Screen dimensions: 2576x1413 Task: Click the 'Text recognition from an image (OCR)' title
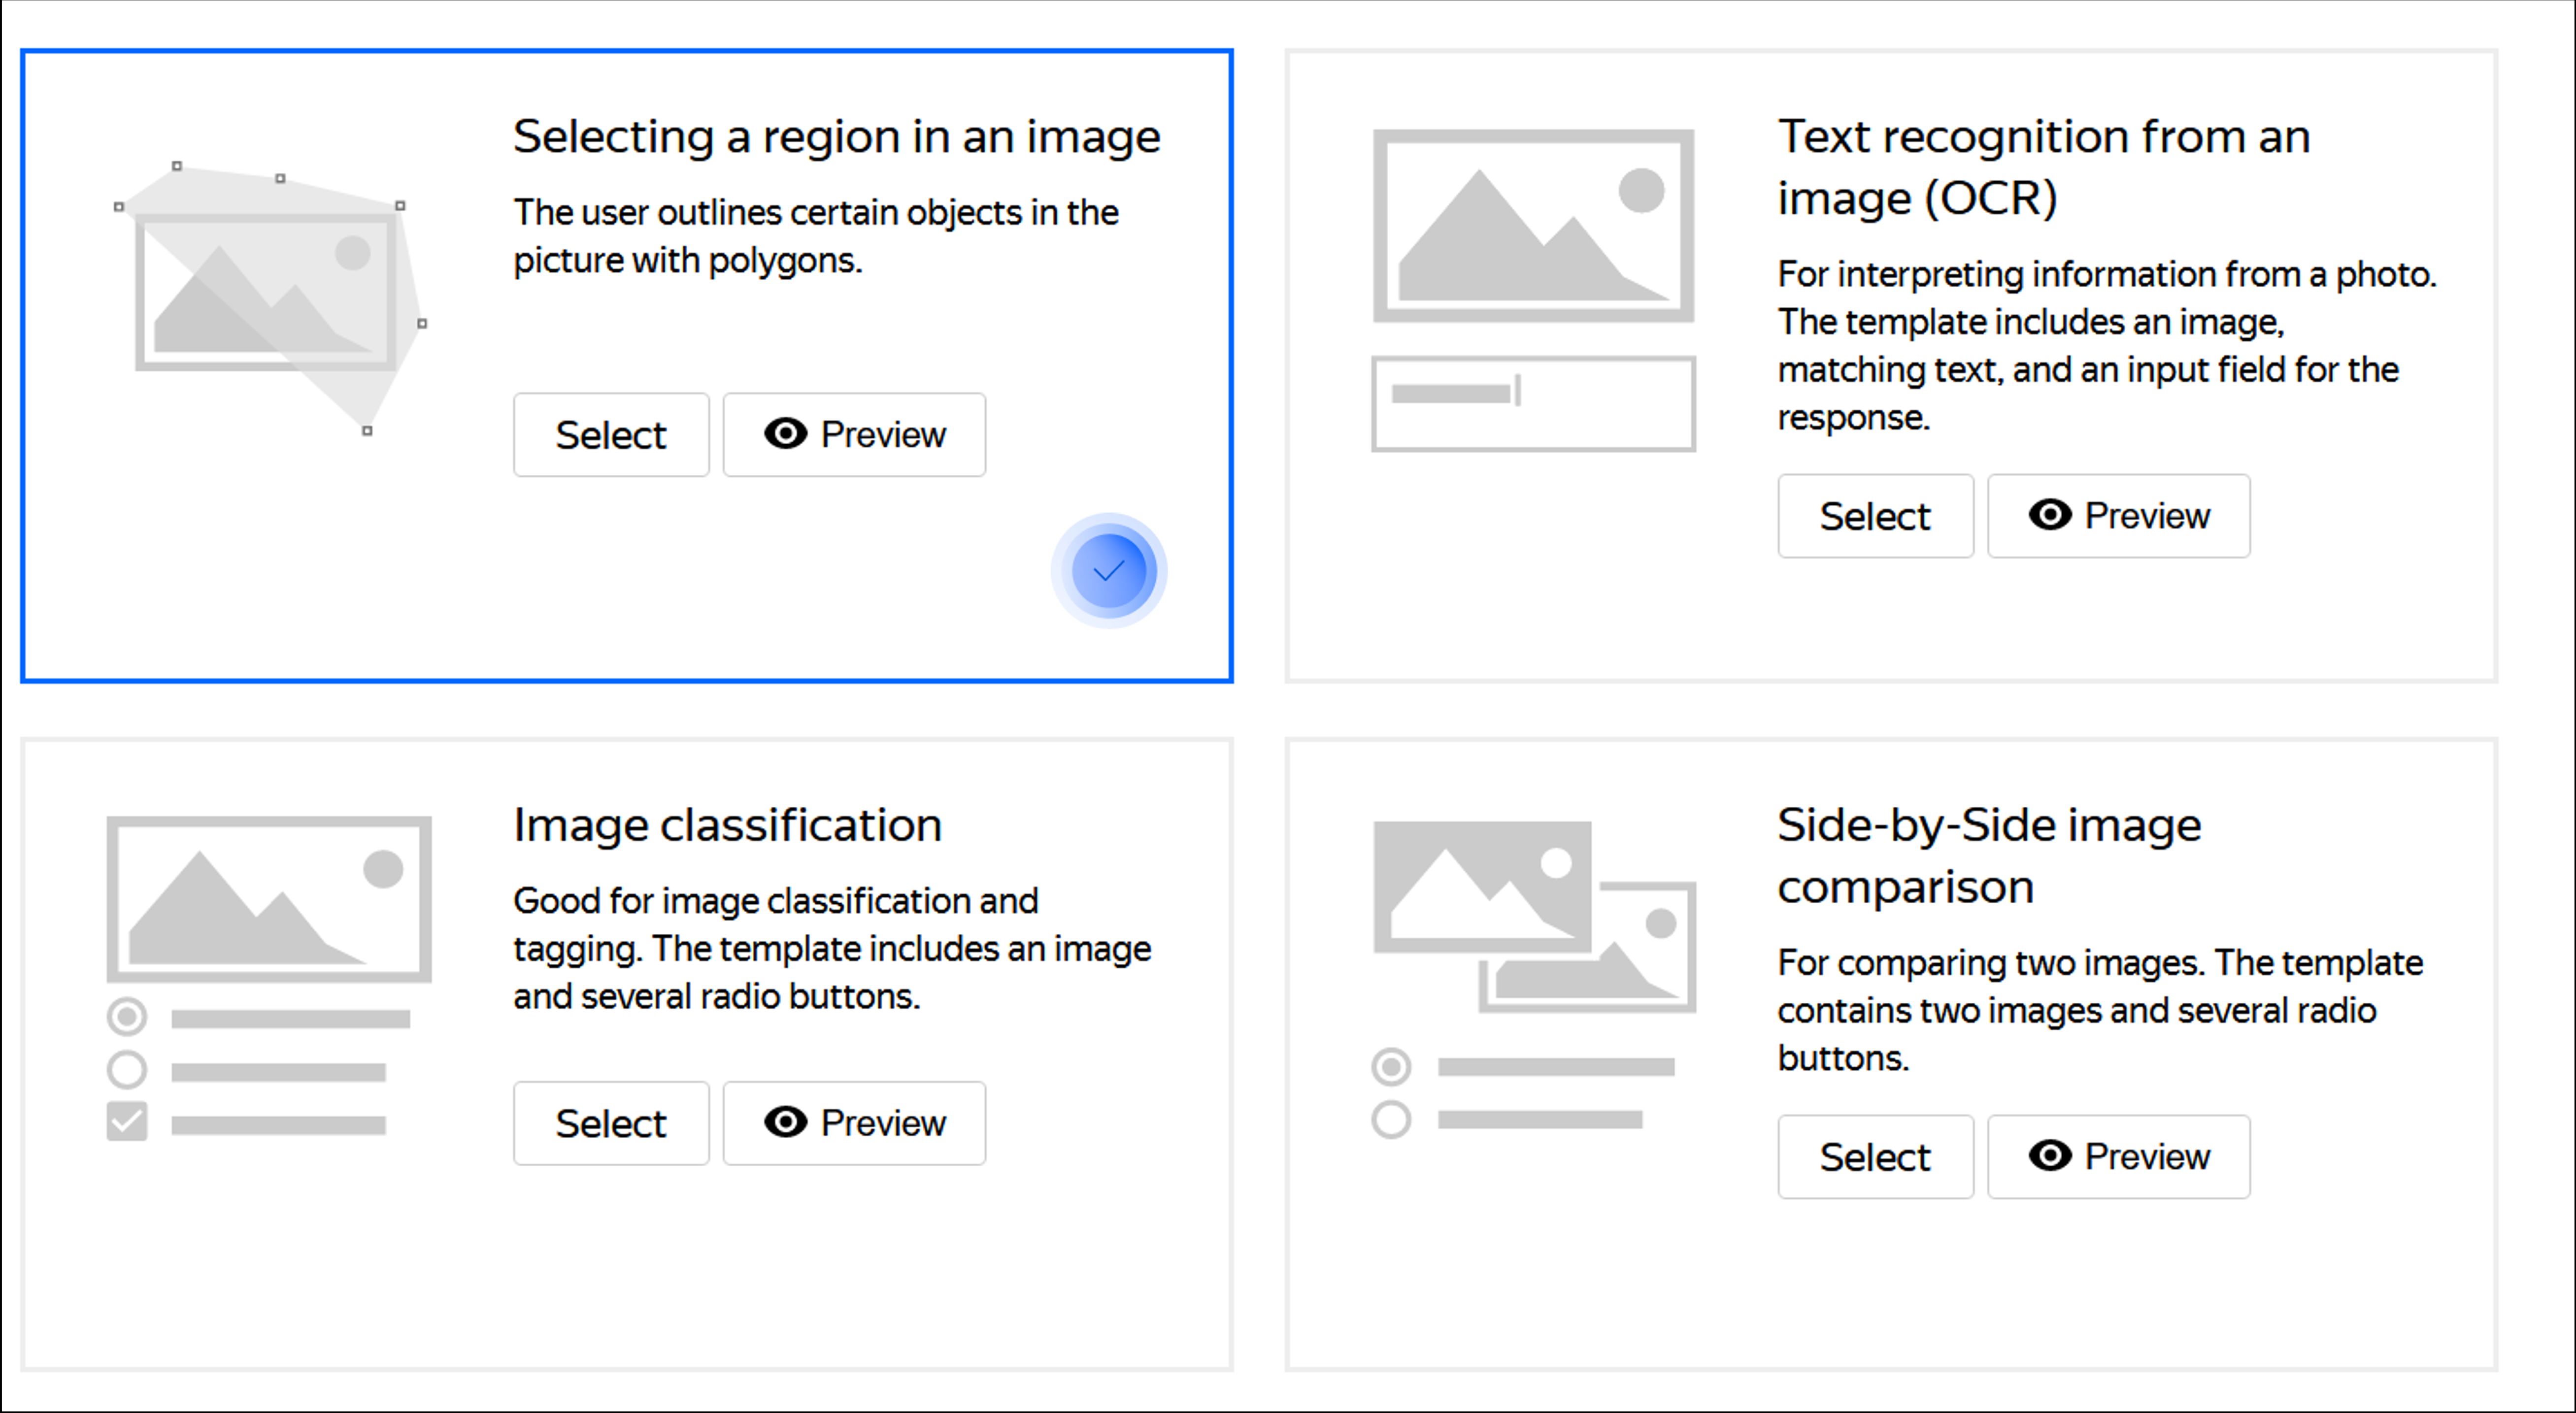pos(2043,167)
